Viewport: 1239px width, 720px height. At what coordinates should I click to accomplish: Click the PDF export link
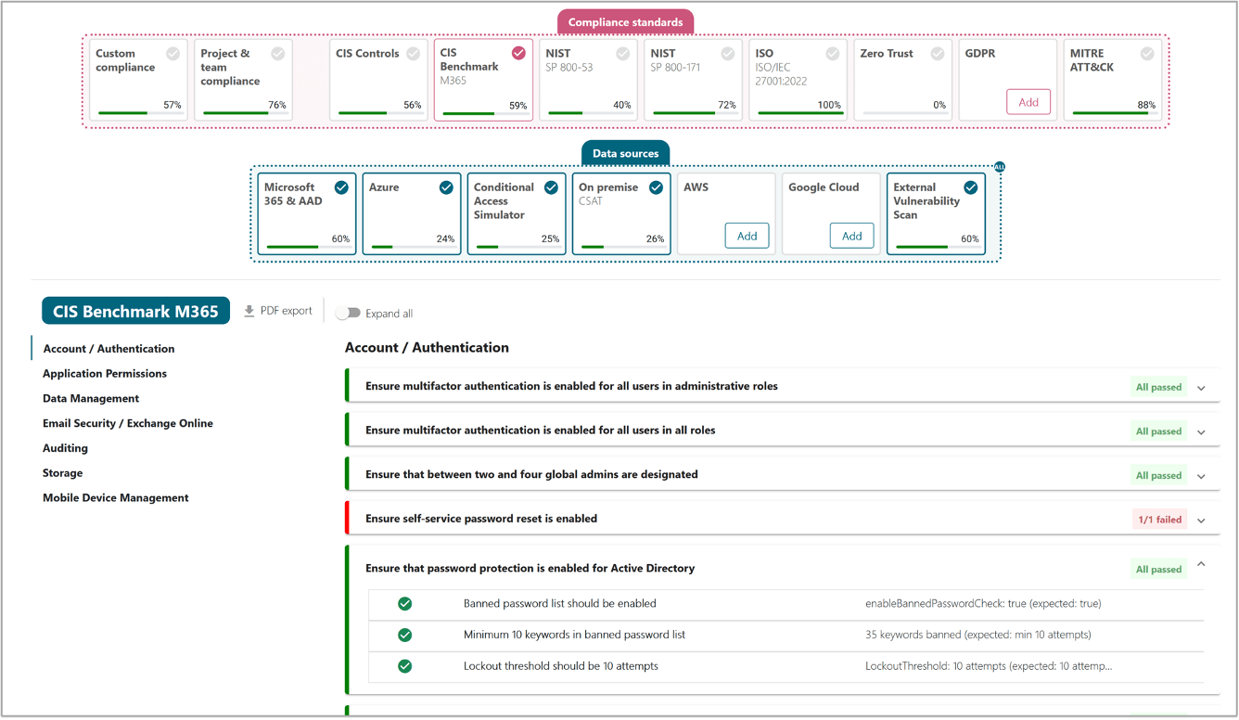coord(278,311)
